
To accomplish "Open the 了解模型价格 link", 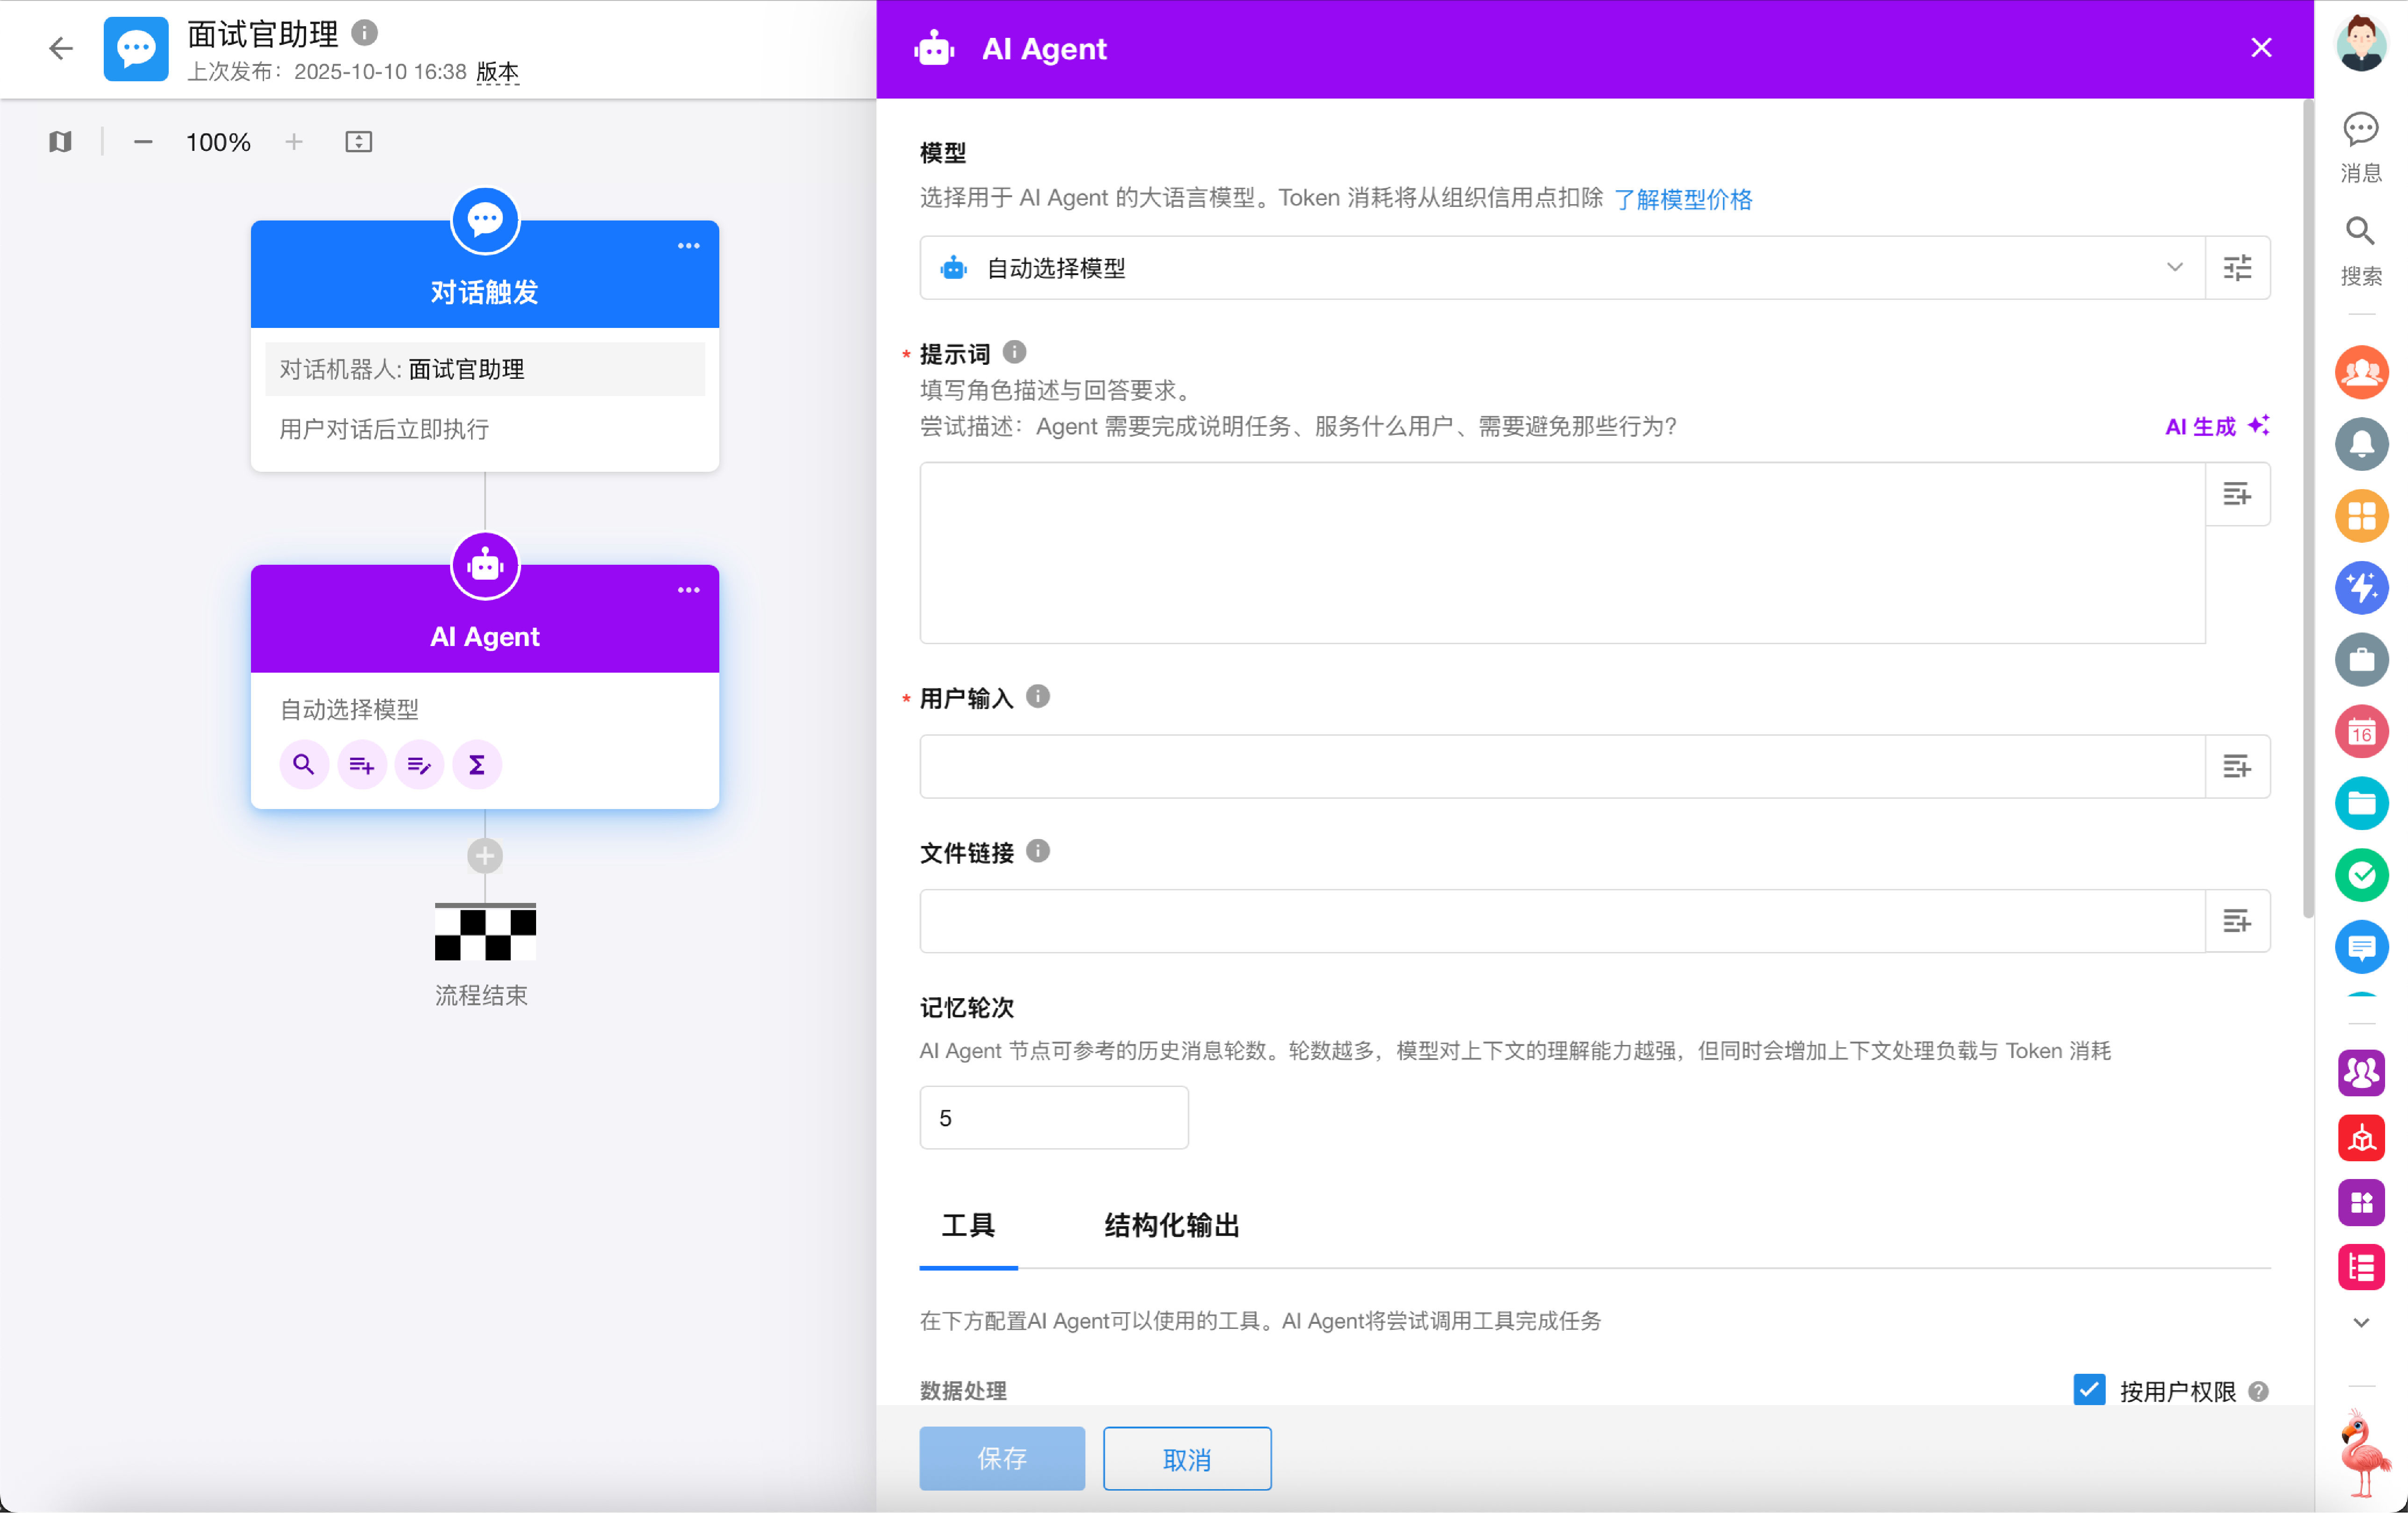I will pos(1683,199).
